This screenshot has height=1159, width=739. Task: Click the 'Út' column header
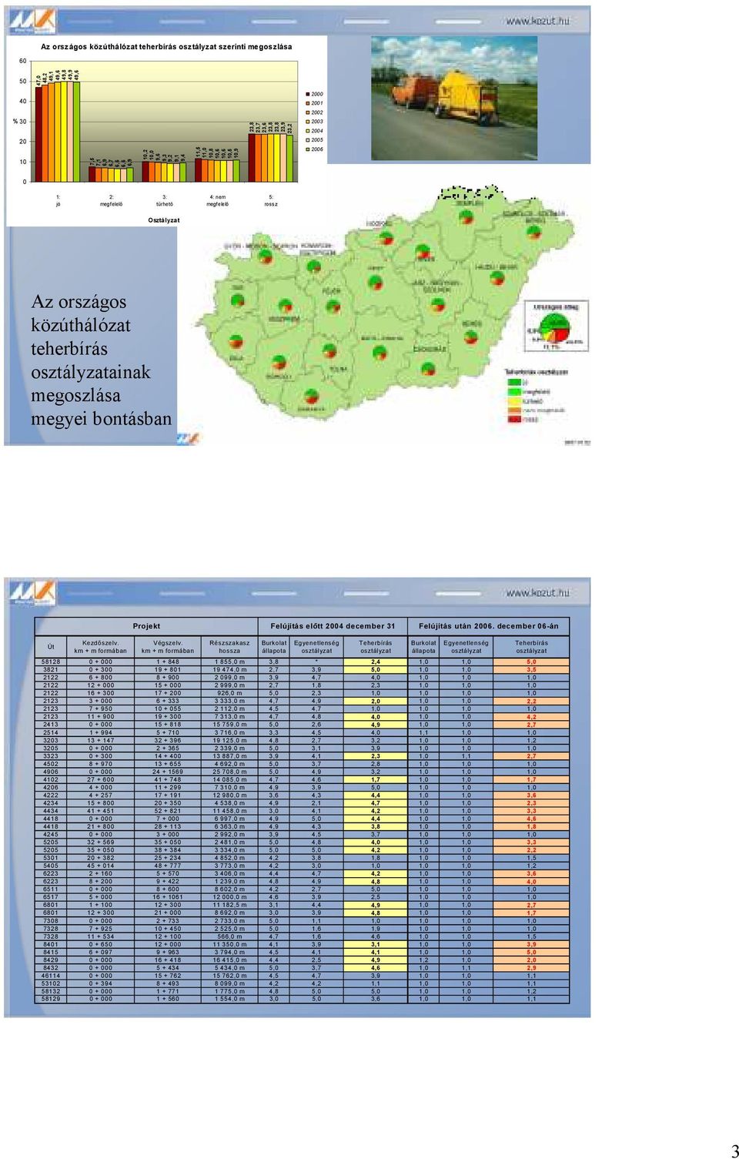click(51, 647)
